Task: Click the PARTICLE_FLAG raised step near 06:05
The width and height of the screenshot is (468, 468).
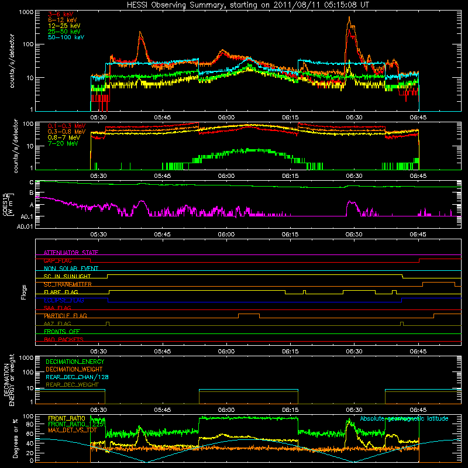Action: pos(249,314)
